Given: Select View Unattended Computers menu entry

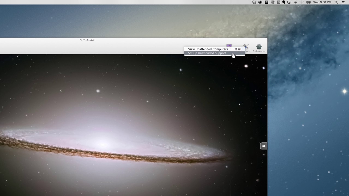Looking at the screenshot, I should tap(215, 49).
